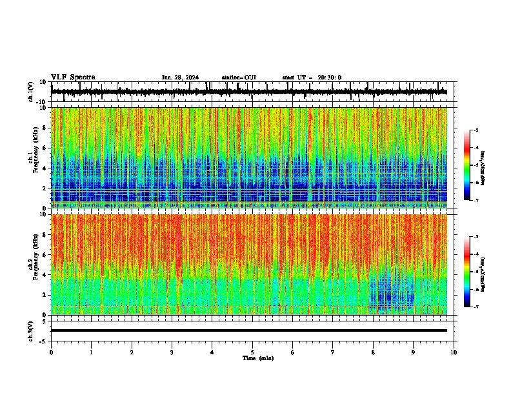Click time-axis tick label '3'

pos(172,352)
